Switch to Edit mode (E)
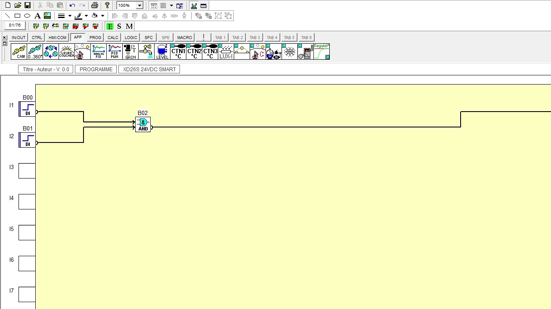This screenshot has width=551, height=309. pyautogui.click(x=110, y=26)
